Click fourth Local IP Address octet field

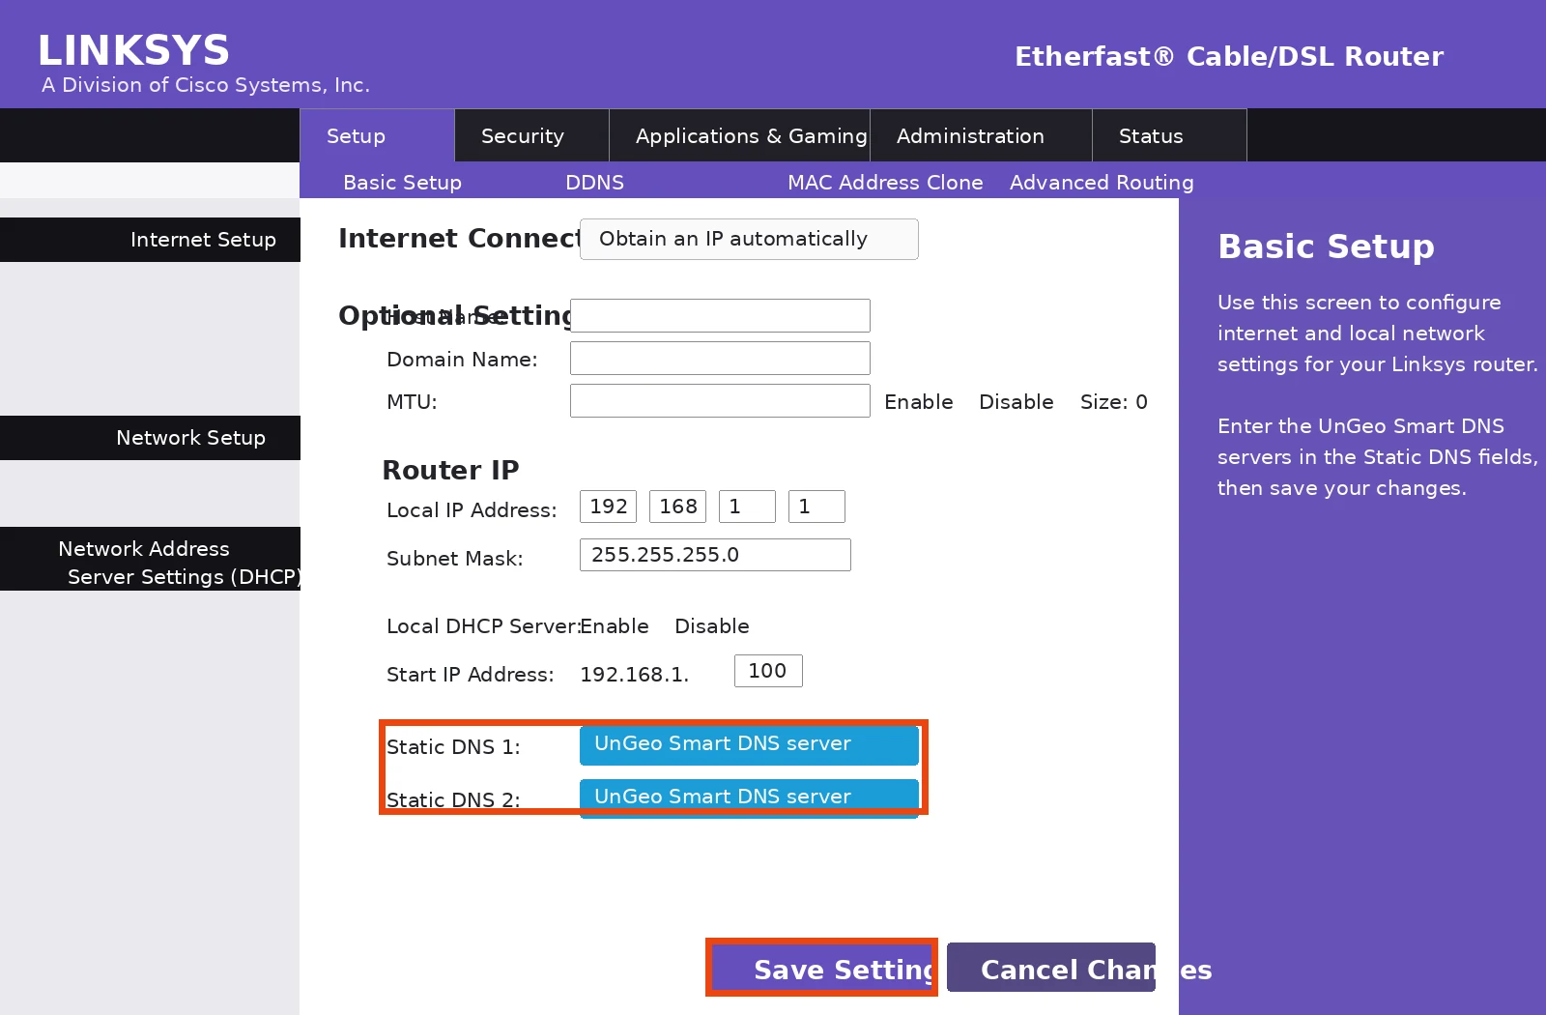(x=816, y=507)
